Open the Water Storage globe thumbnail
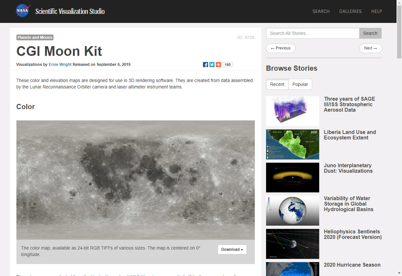This screenshot has width=402, height=276. pyautogui.click(x=292, y=211)
